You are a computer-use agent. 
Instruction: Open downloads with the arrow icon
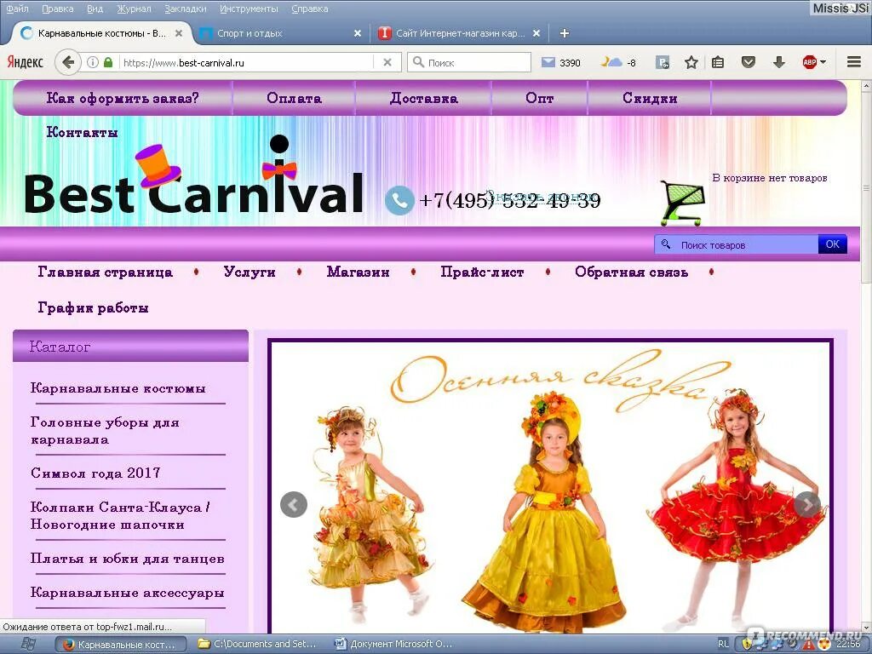(779, 62)
